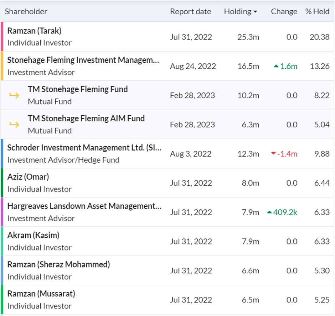
Task: Select the 25.3m holding value
Action: pyautogui.click(x=248, y=37)
